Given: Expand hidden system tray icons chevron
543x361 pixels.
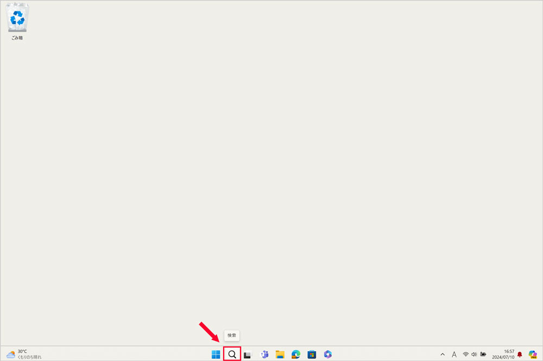Looking at the screenshot, I should click(443, 354).
